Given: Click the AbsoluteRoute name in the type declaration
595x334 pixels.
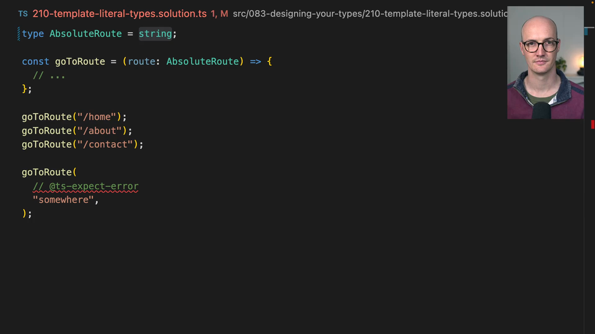Looking at the screenshot, I should tap(86, 34).
